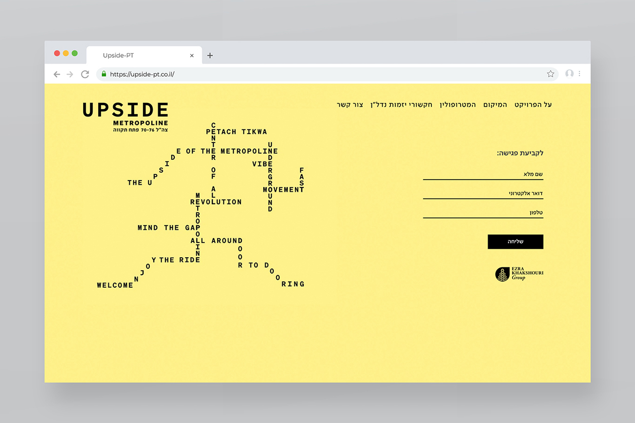Select the Upside-PT browser tab
Viewport: 635px width, 423px height.
click(143, 56)
